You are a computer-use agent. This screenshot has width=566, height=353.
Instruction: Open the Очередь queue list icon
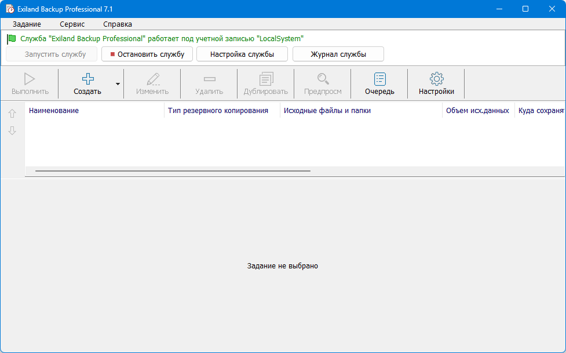coord(379,79)
